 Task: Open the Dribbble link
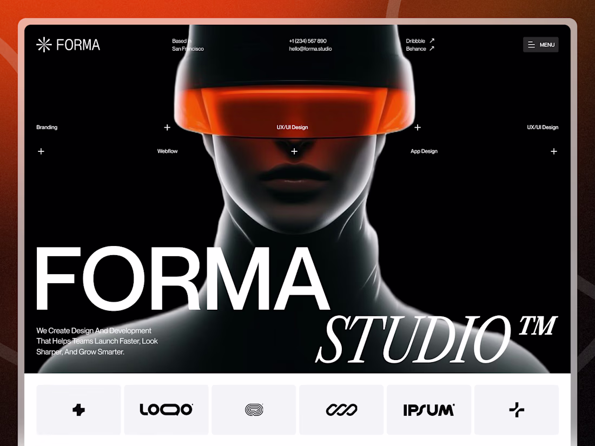(415, 41)
